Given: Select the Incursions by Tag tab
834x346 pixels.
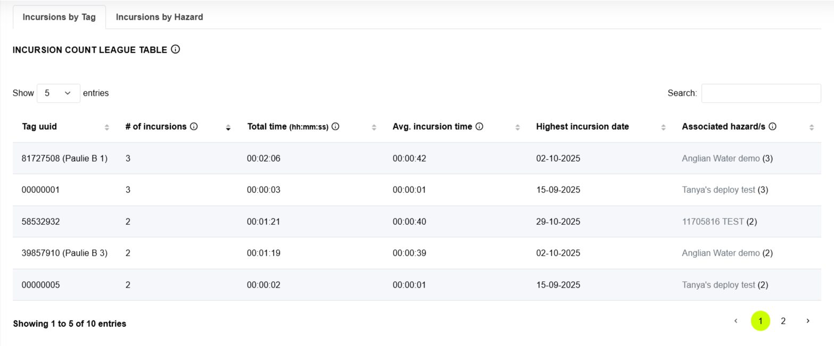Looking at the screenshot, I should point(59,17).
